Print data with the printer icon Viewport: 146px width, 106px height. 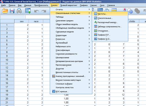tap(19, 11)
